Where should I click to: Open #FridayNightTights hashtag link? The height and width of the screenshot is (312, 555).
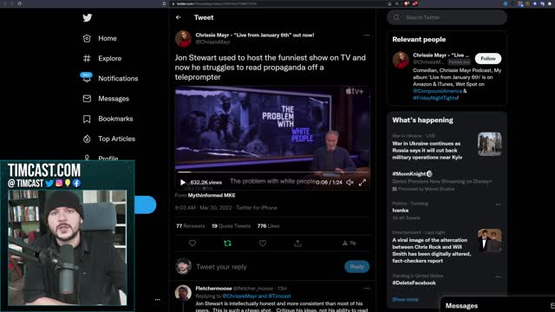[435, 98]
